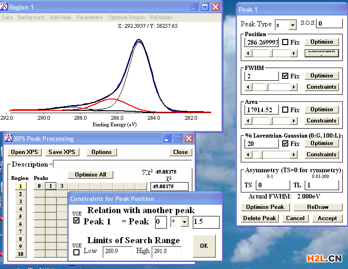348x269 pixels.
Task: Click Optimise button for Position
Action: pyautogui.click(x=322, y=42)
